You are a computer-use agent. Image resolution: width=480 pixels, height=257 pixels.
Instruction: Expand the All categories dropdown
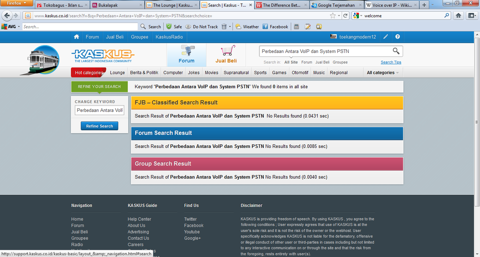click(x=382, y=72)
